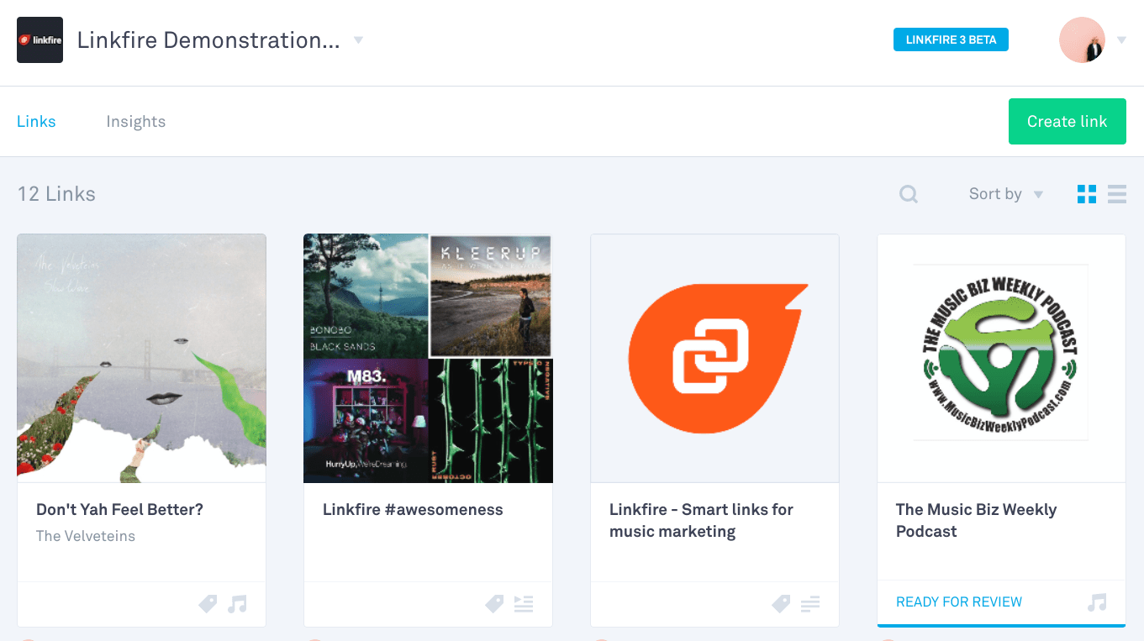This screenshot has height=641, width=1144.
Task: Click The Music Biz Weekly Podcast title
Action: click(x=976, y=521)
